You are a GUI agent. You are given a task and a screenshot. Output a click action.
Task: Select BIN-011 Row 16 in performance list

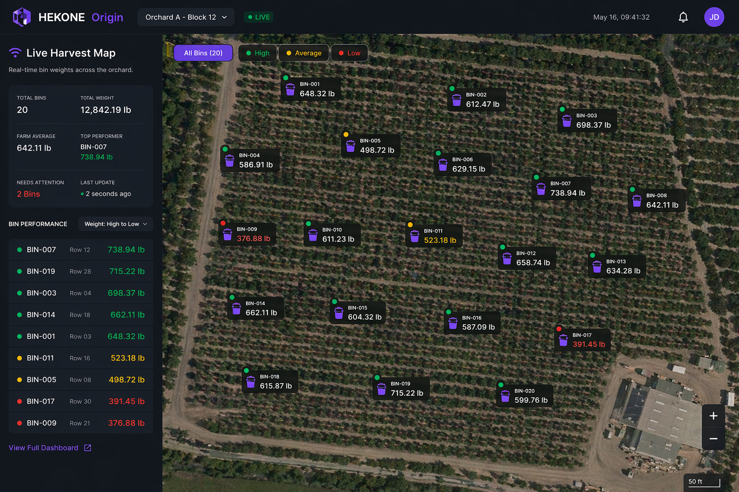tap(81, 358)
